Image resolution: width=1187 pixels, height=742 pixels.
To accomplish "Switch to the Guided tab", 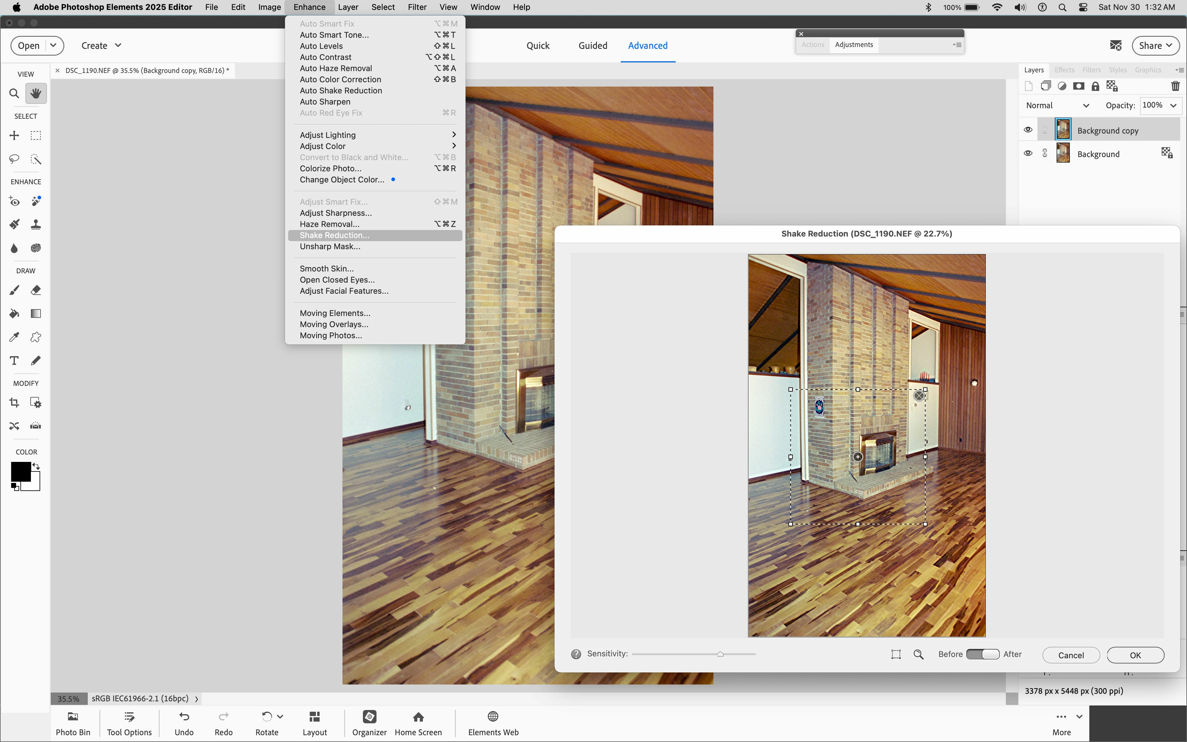I will click(593, 46).
